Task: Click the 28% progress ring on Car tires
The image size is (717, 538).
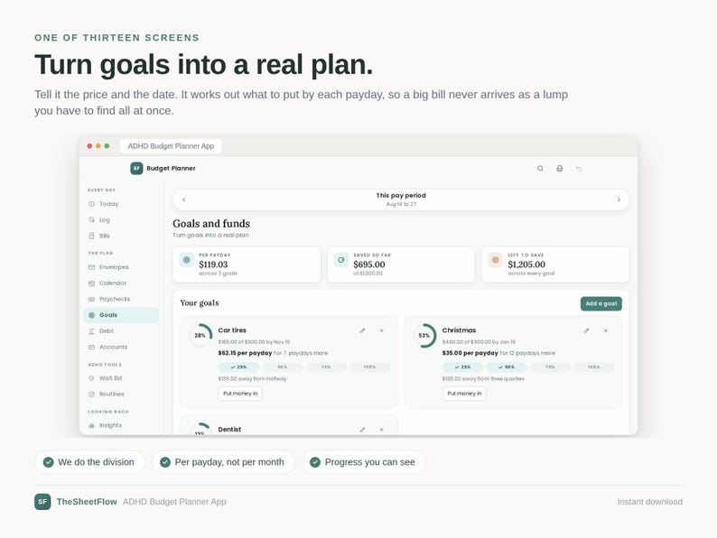Action: (x=200, y=336)
